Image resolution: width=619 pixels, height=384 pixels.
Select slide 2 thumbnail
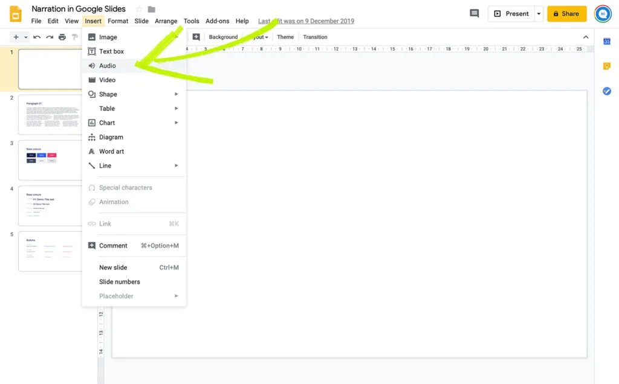pos(50,115)
